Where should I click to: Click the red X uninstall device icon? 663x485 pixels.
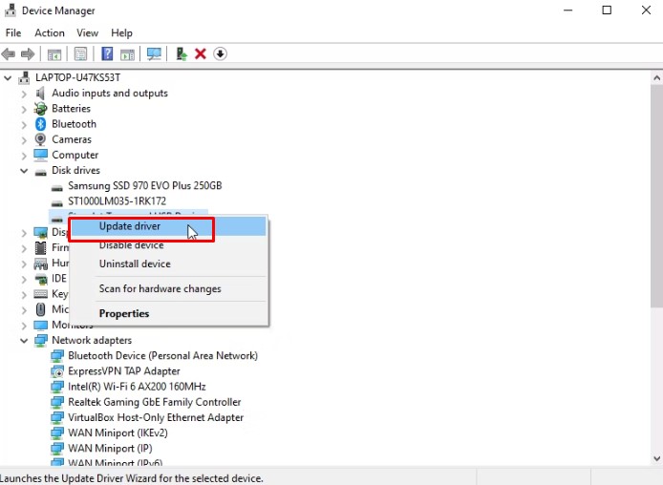pos(201,53)
